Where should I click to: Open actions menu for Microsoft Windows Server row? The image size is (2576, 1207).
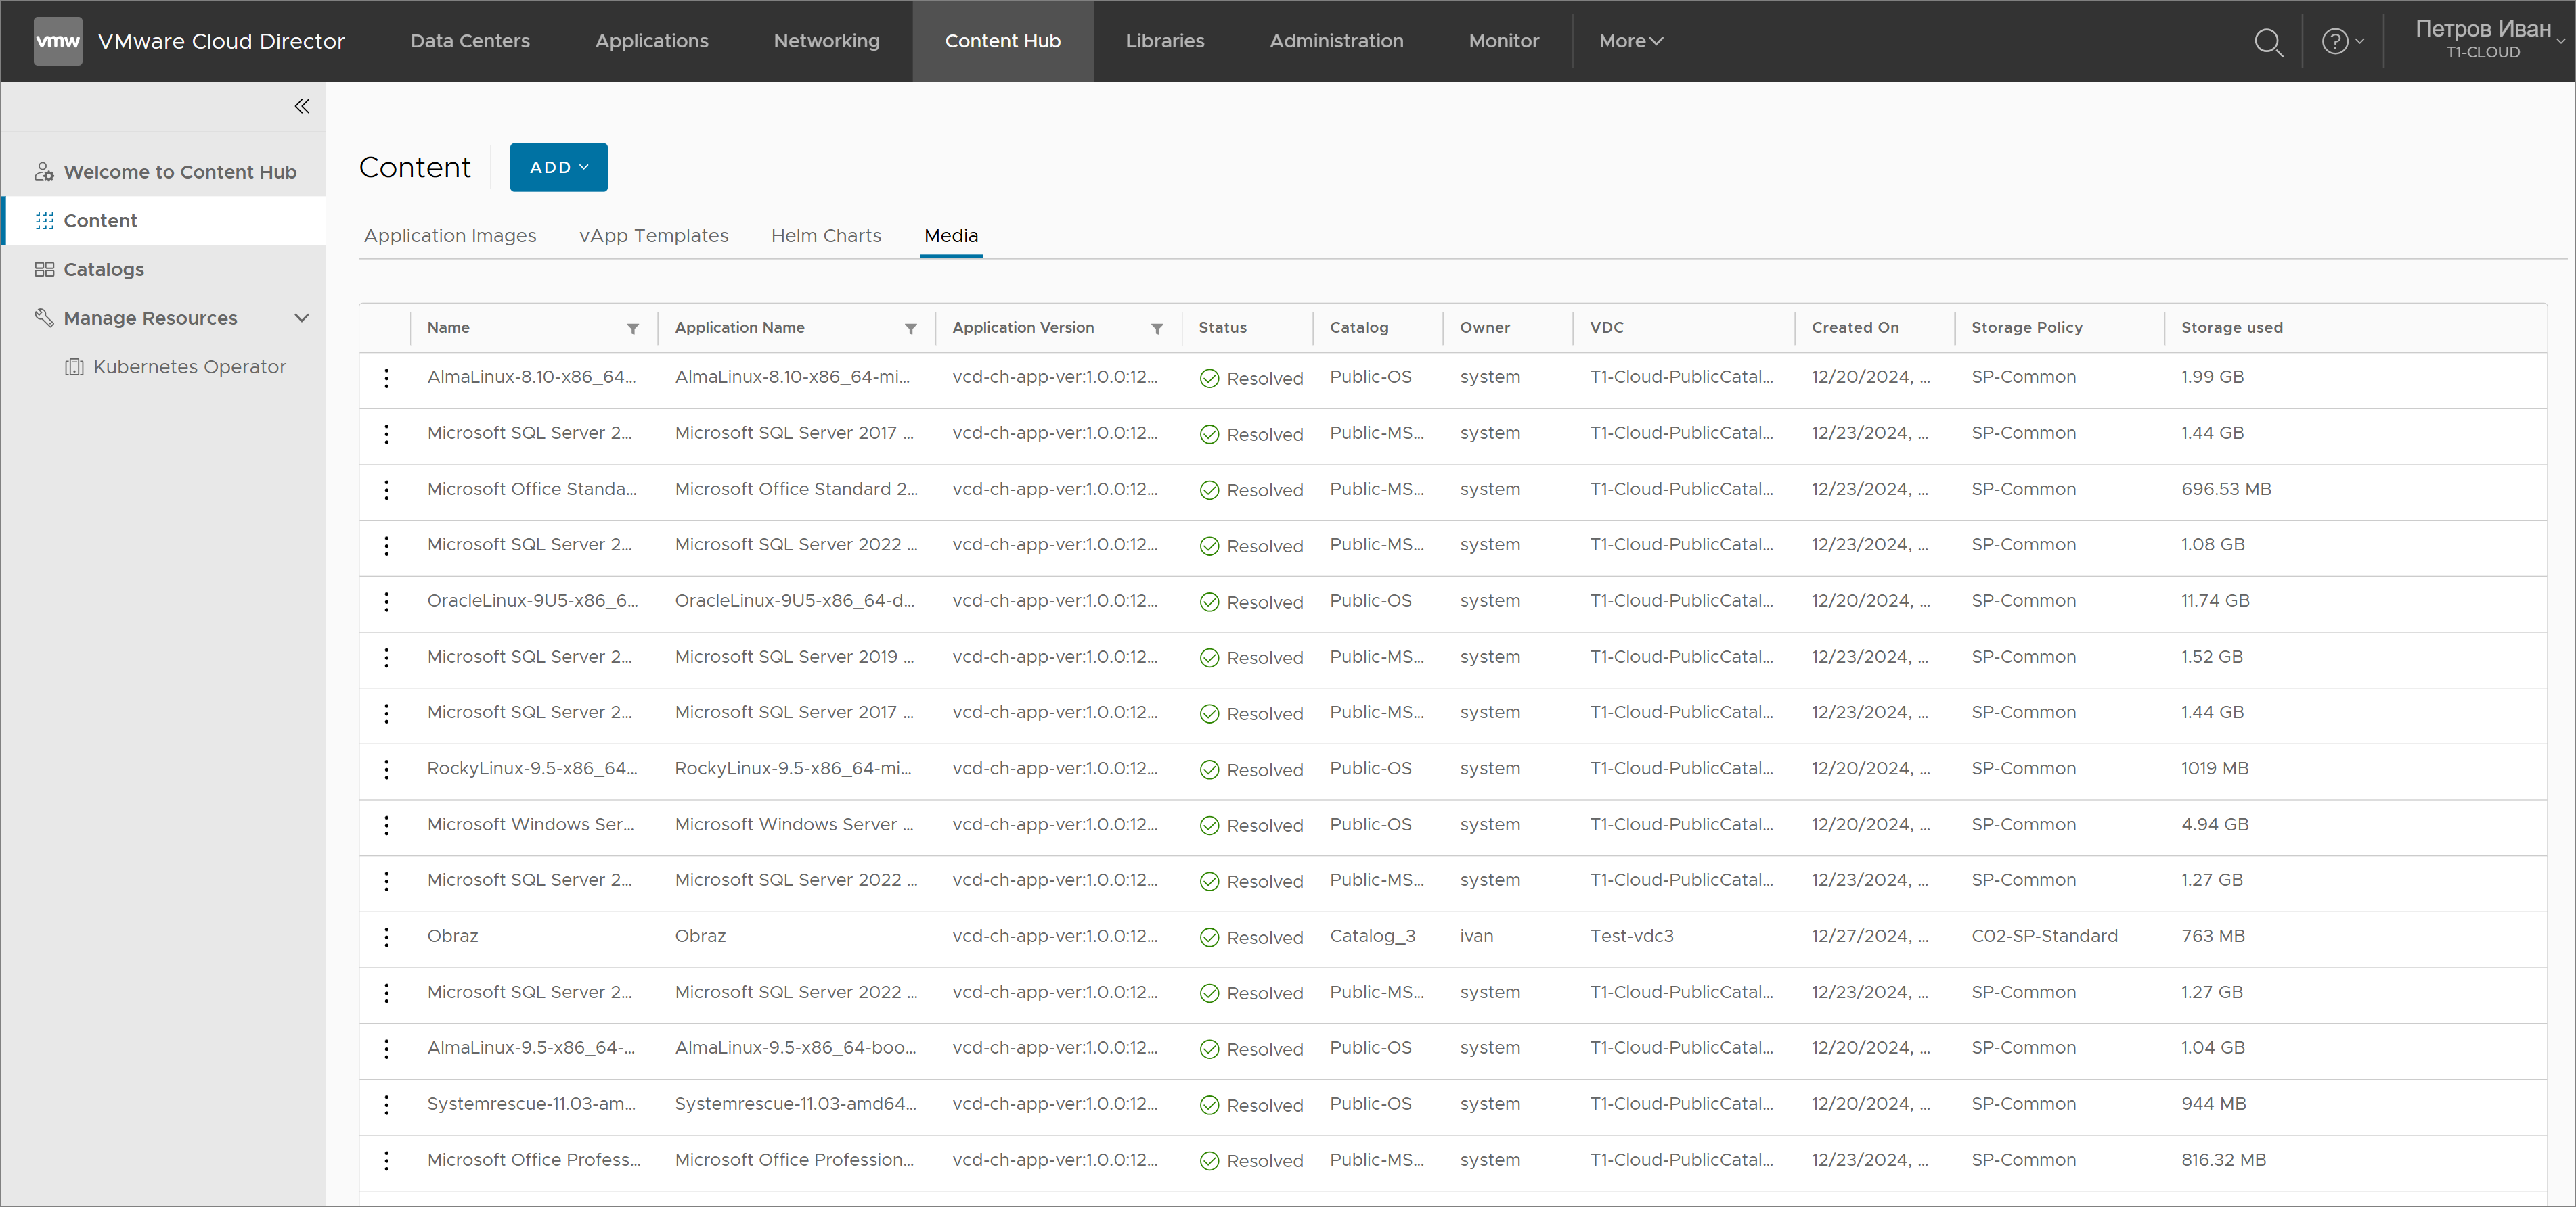[x=386, y=826]
